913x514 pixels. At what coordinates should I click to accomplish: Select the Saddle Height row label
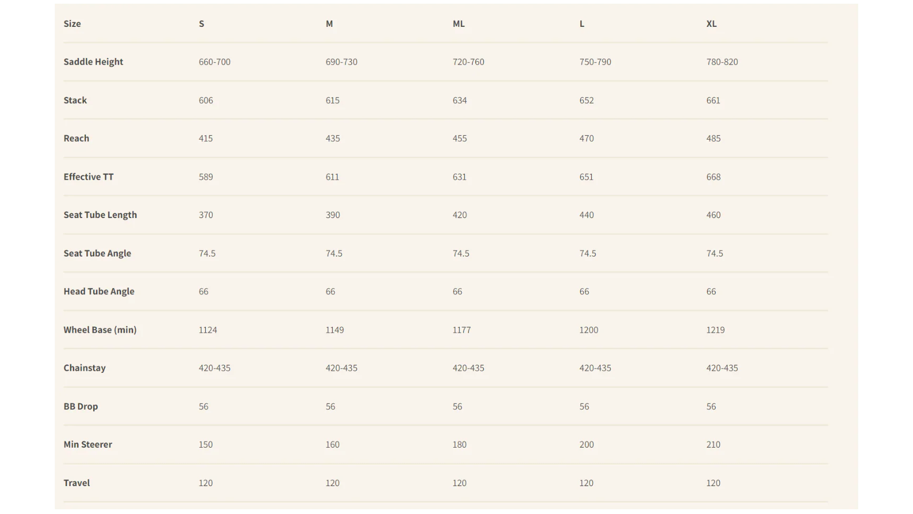pyautogui.click(x=93, y=62)
